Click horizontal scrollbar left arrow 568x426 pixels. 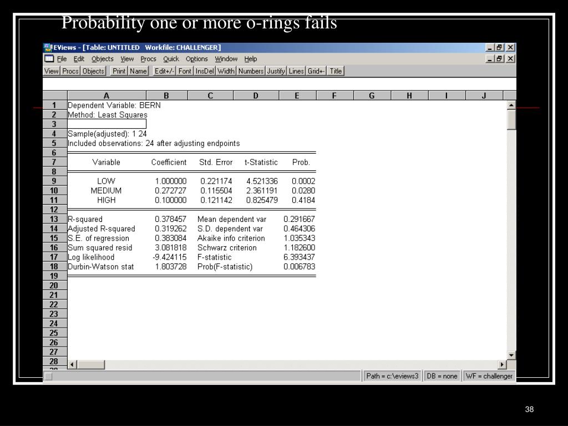pos(72,365)
